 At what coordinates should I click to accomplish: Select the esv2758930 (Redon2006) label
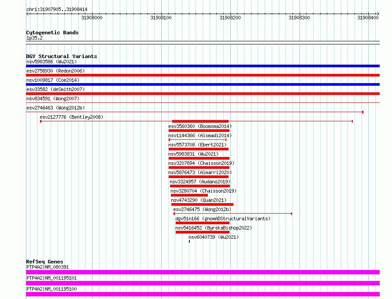[55, 71]
